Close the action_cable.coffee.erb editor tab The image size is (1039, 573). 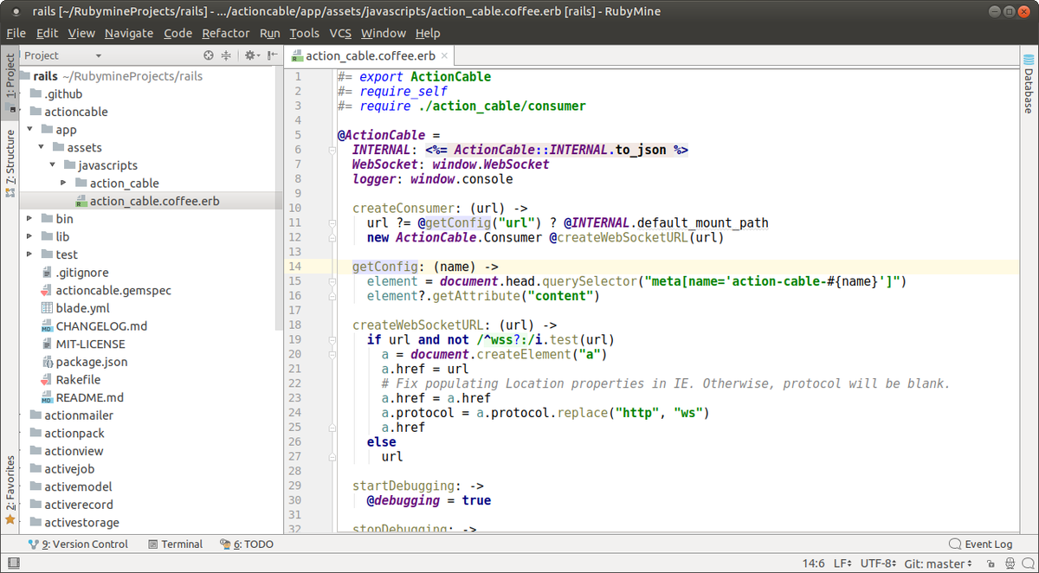(x=445, y=56)
